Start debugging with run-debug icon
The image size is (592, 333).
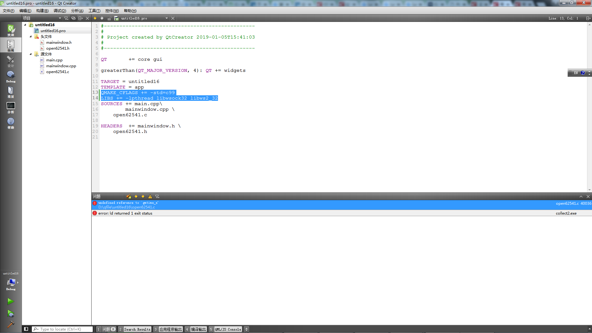coord(10,314)
